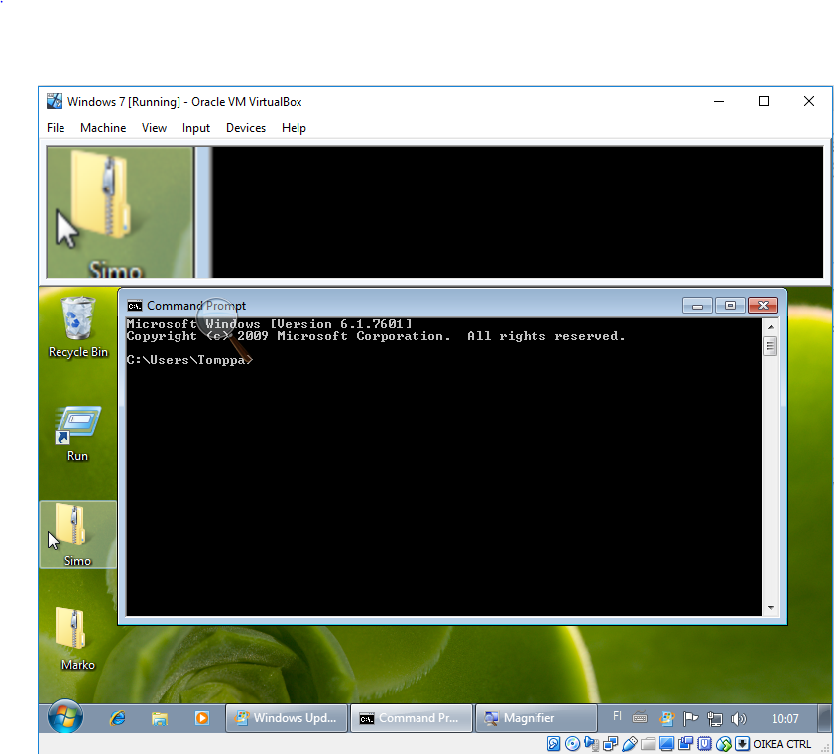Click the host key arrow status icon

(742, 743)
